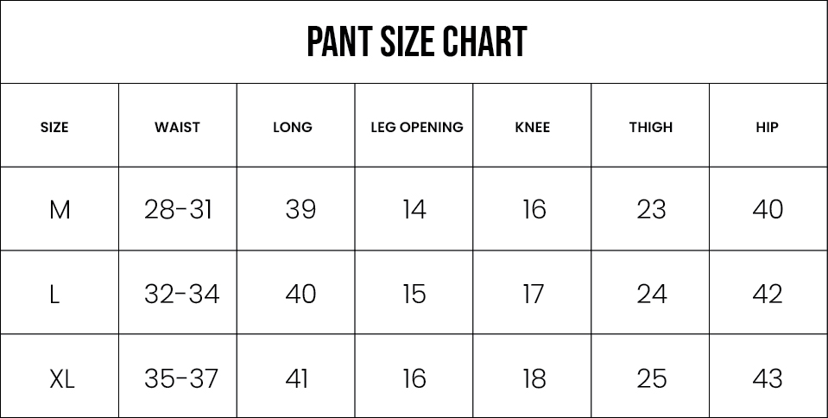Select the LONG column header

point(293,127)
